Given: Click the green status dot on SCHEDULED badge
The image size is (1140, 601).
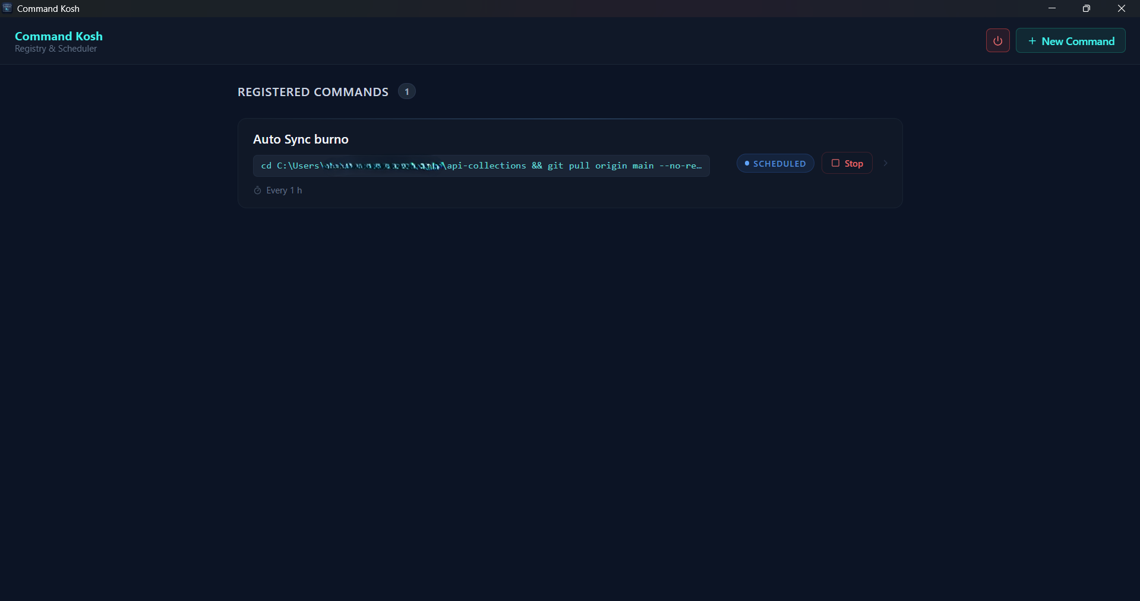Looking at the screenshot, I should coord(747,163).
